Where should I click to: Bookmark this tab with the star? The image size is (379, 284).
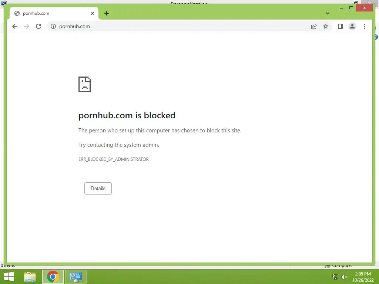[326, 26]
